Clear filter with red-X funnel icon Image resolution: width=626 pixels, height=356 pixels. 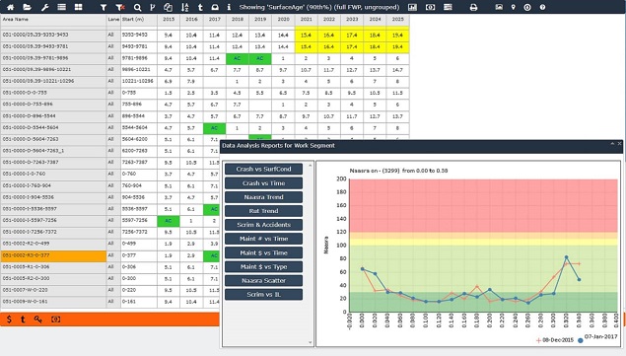pyautogui.click(x=119, y=7)
